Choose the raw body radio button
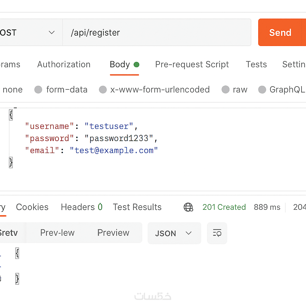This screenshot has width=306, height=306. 225,90
